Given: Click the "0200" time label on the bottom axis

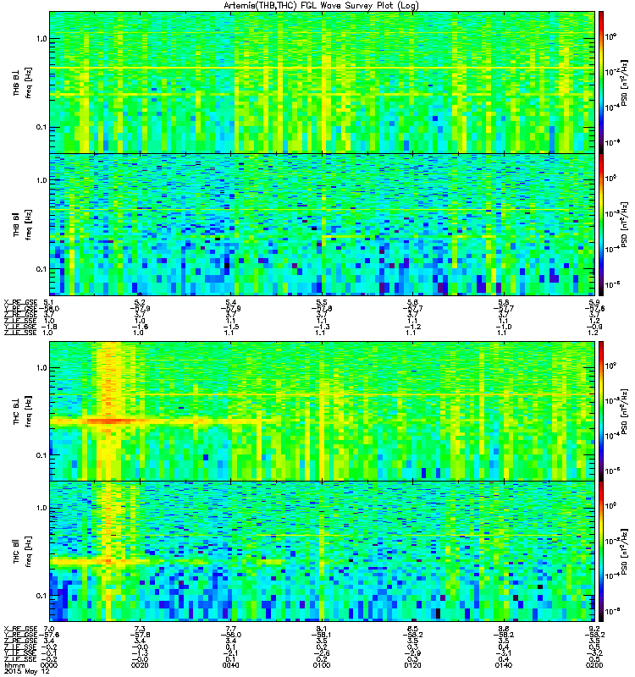Looking at the screenshot, I should point(594,665).
